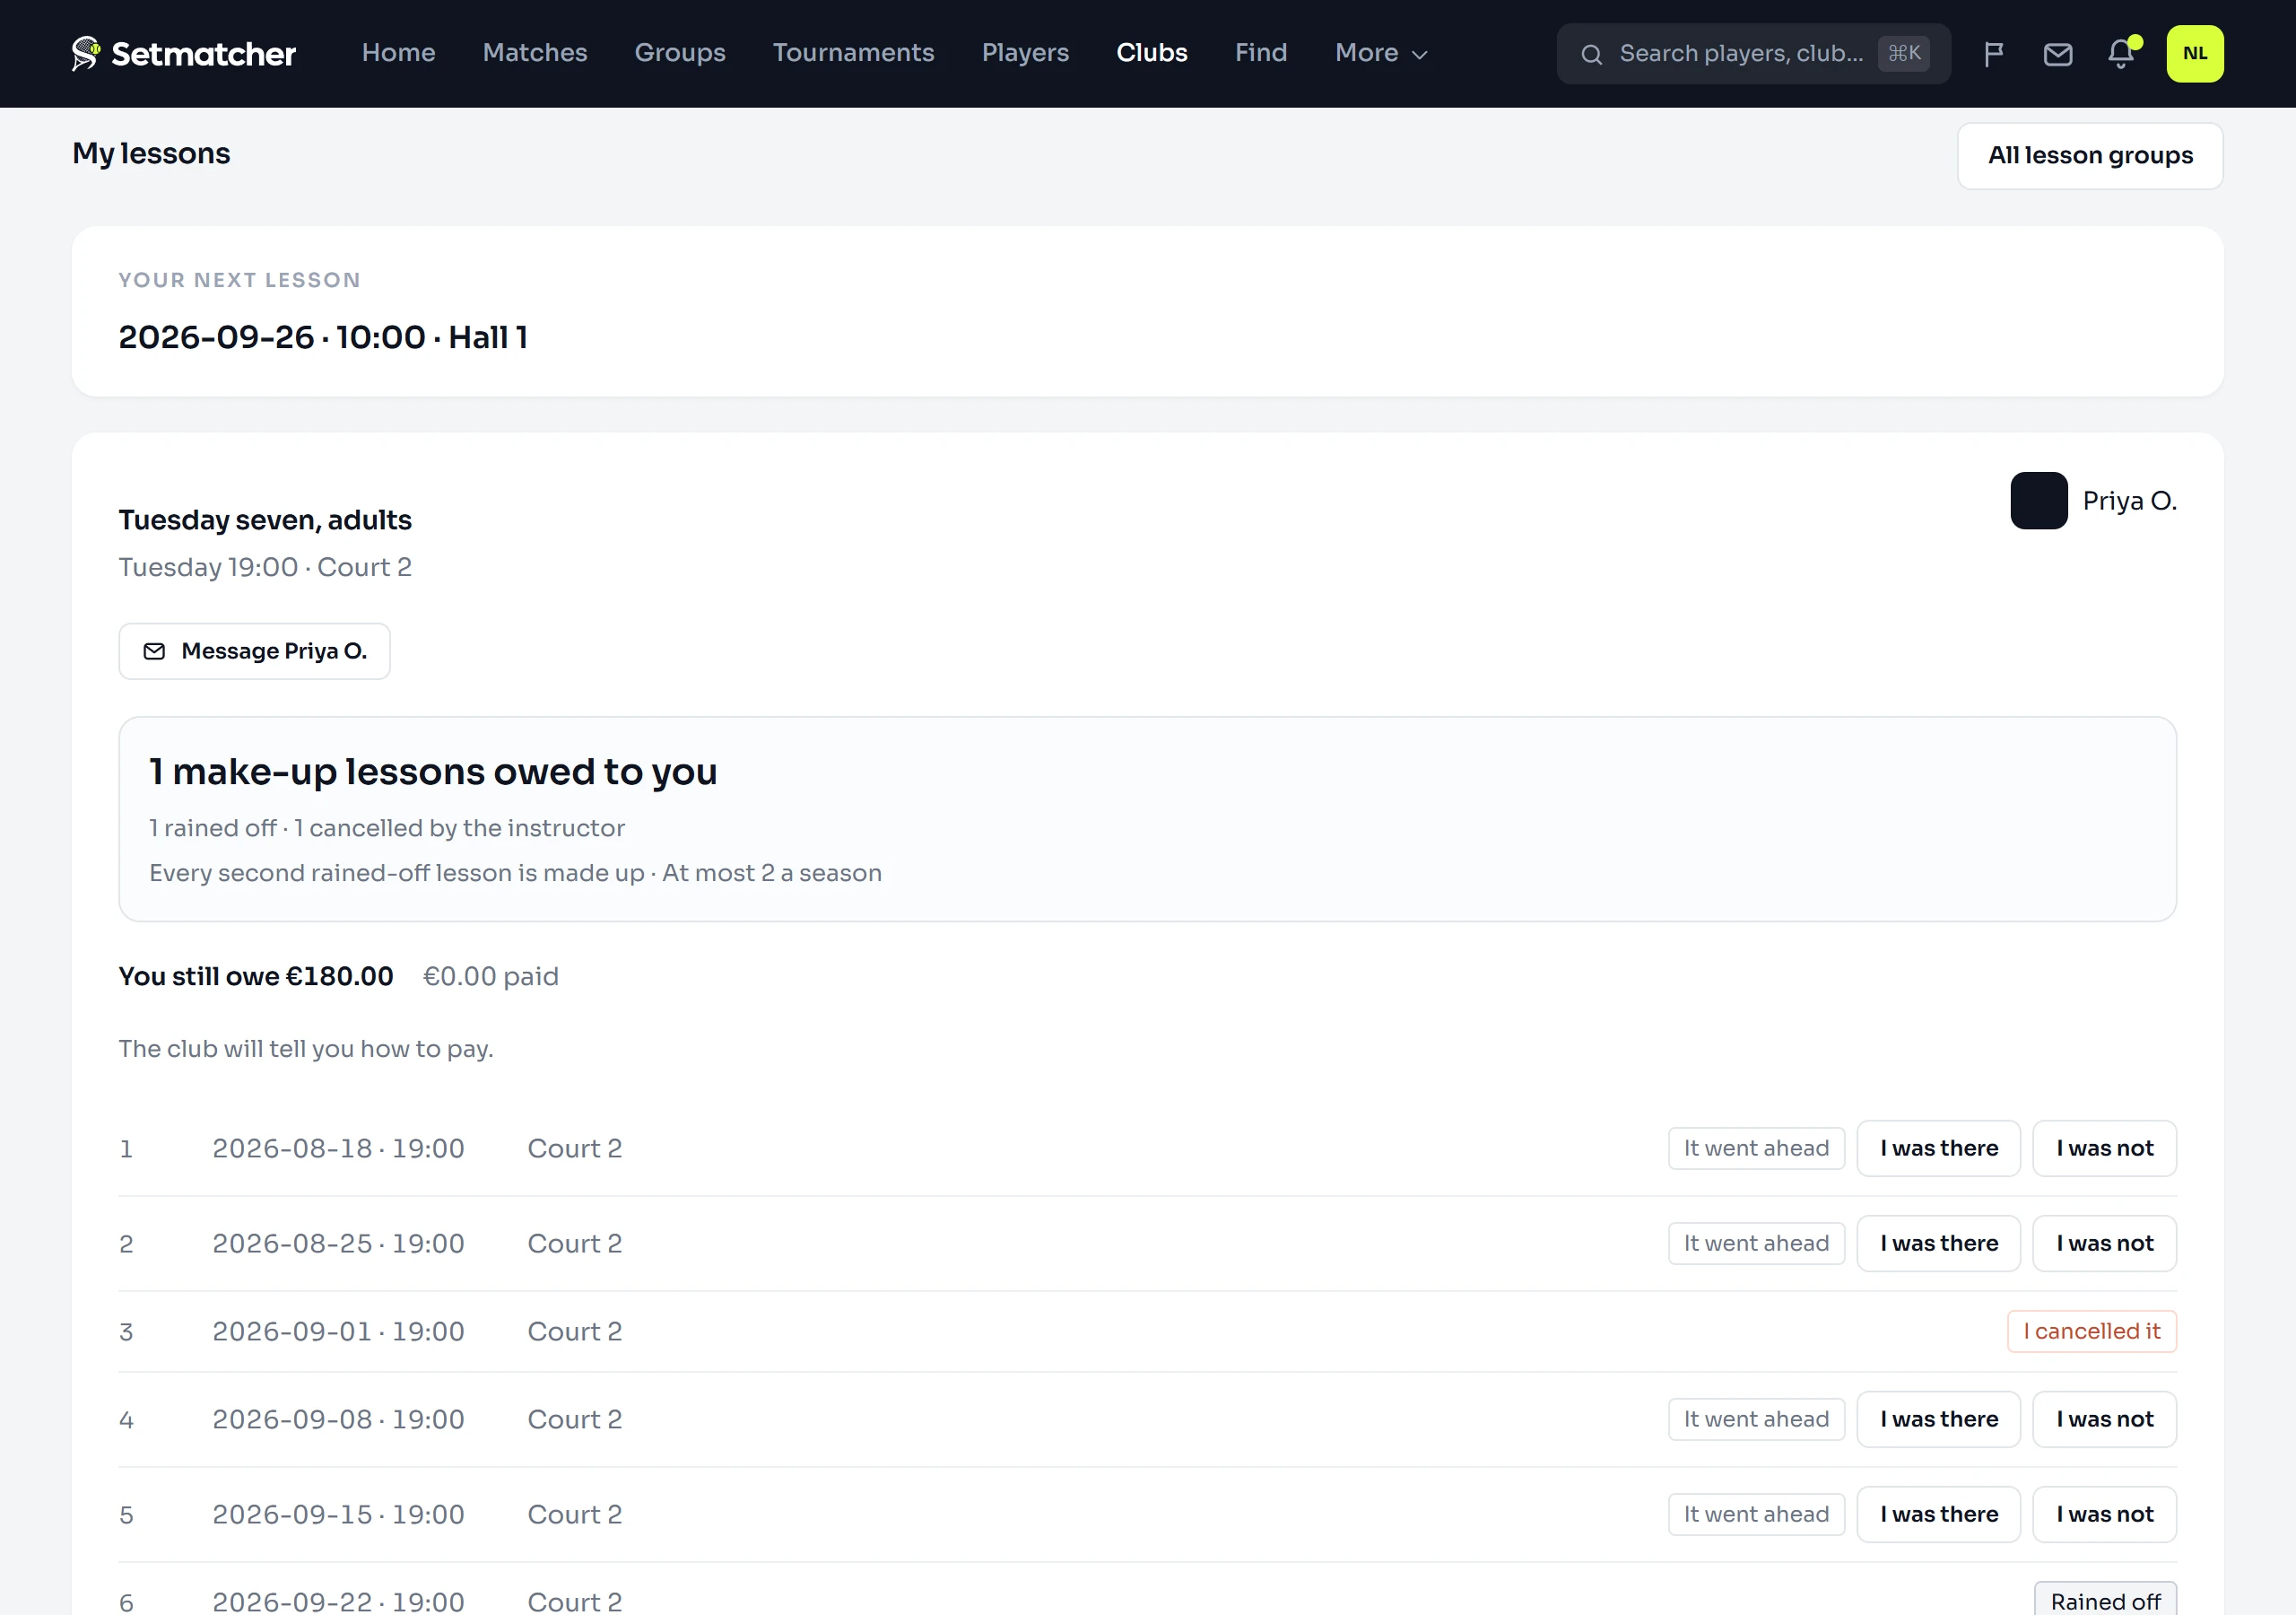Mark 'I was not' for 2026-08-18 lesson

pyautogui.click(x=2104, y=1148)
